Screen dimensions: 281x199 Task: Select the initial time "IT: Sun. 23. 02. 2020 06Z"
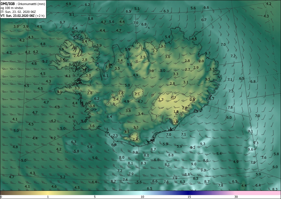tap(18, 12)
